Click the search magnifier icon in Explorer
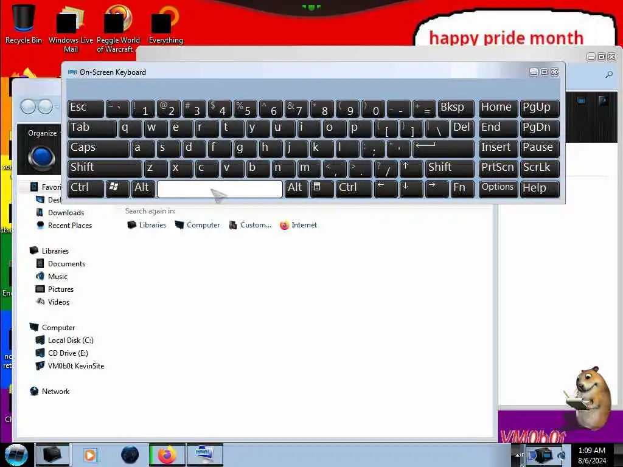Image resolution: width=623 pixels, height=467 pixels. pos(608,74)
